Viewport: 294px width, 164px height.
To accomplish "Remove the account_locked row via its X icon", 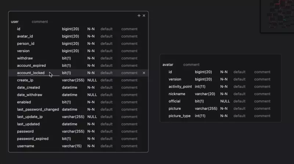I will [x=144, y=73].
